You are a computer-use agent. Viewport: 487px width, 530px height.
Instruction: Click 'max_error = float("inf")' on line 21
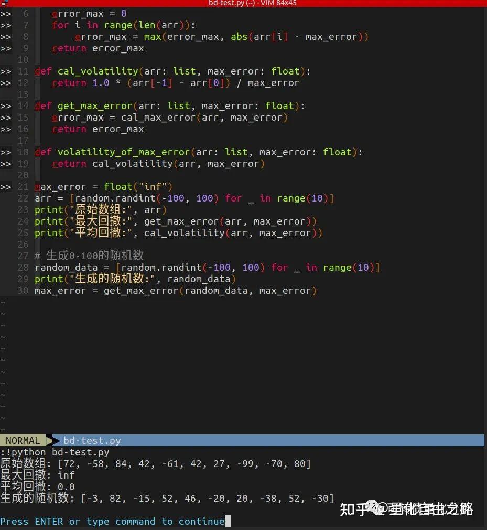(x=103, y=187)
